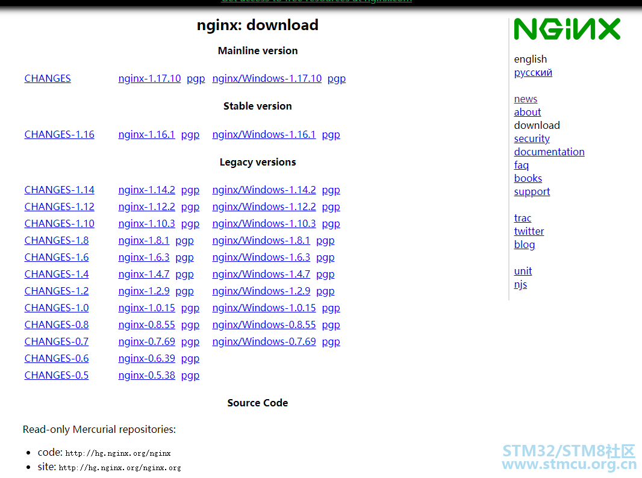Open CHANGES-0.5 link

click(x=57, y=375)
